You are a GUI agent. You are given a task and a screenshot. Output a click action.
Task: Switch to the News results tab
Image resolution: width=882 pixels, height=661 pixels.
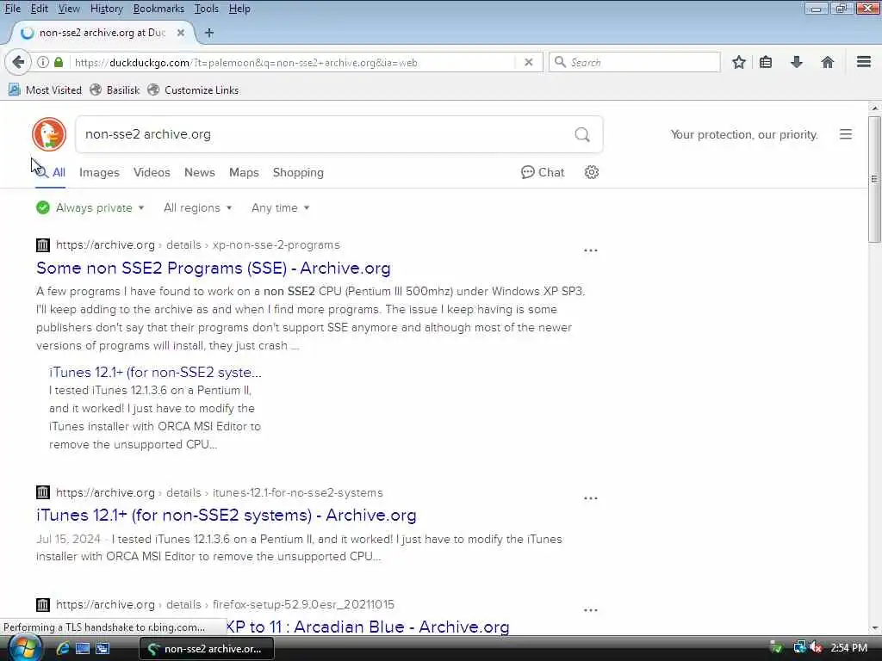point(200,172)
